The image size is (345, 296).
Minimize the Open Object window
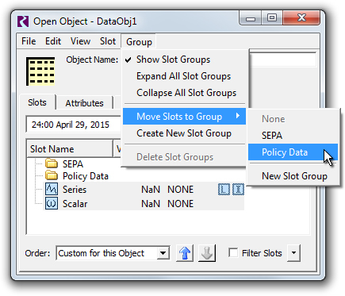(251, 18)
